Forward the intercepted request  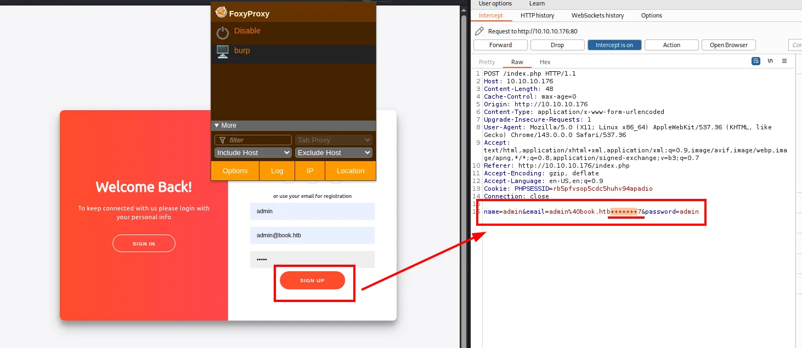(500, 45)
